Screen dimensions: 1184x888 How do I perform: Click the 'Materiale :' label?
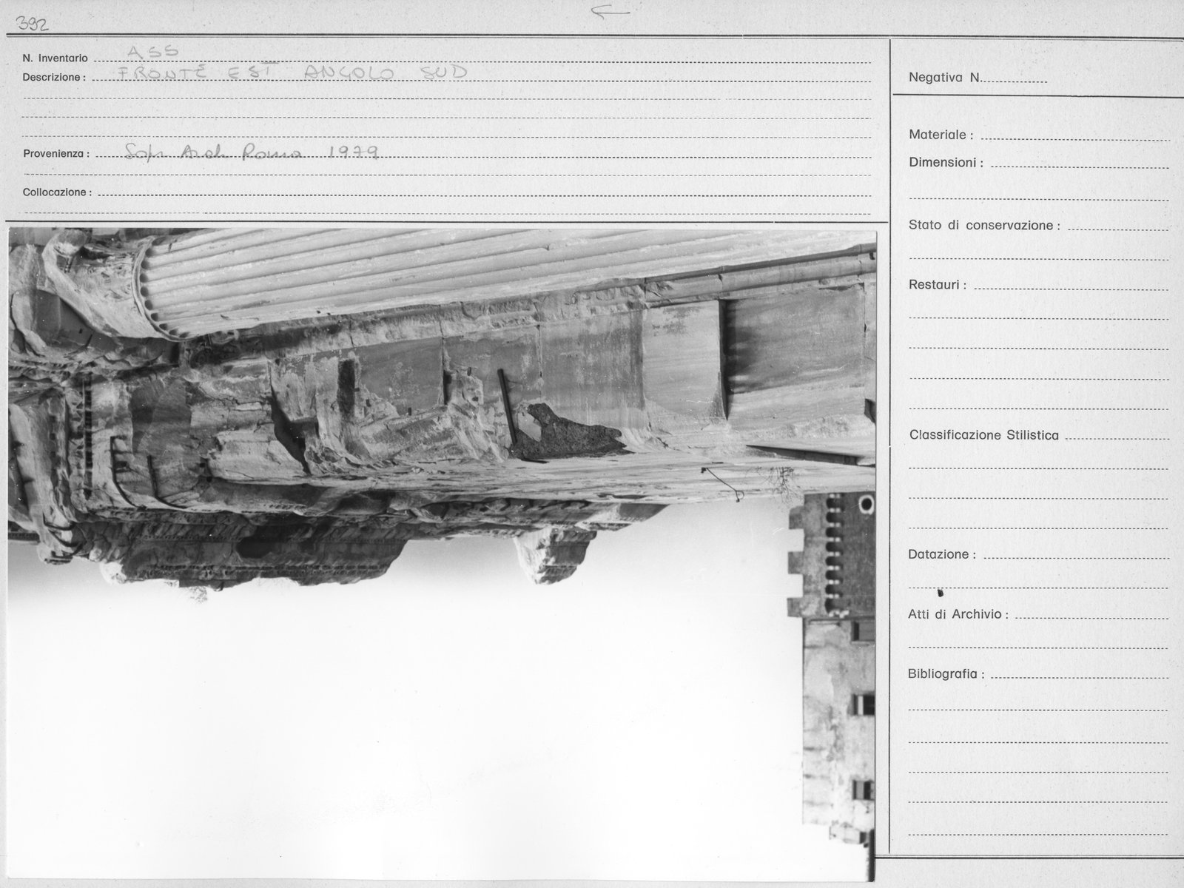(941, 135)
